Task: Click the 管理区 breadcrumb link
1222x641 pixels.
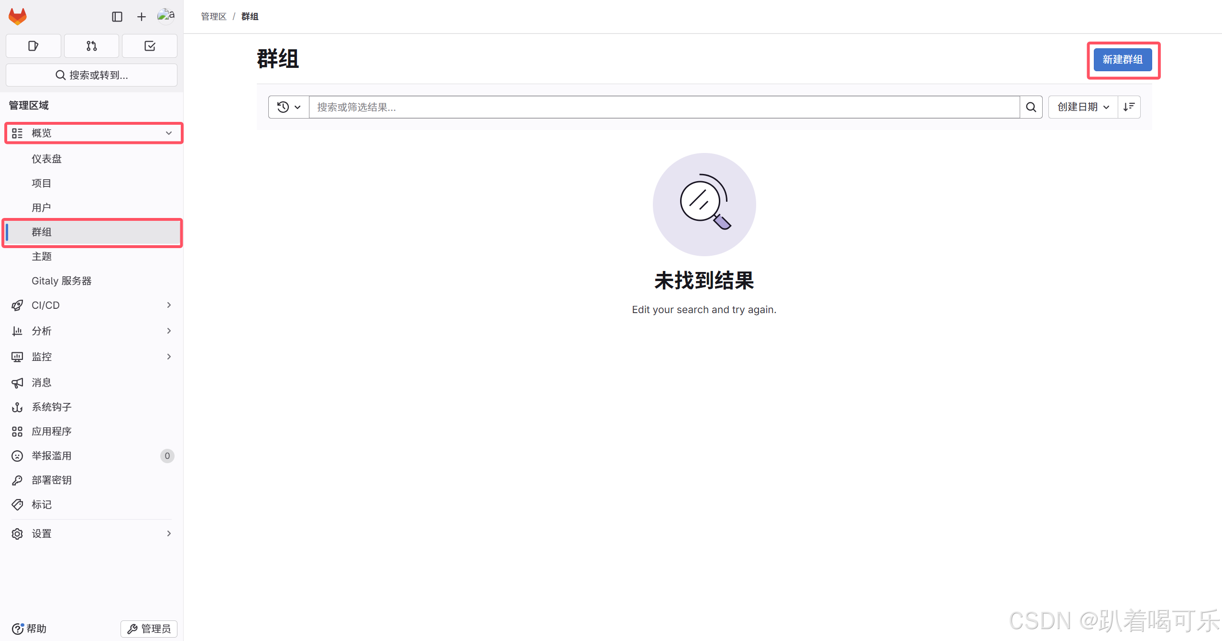Action: (213, 17)
